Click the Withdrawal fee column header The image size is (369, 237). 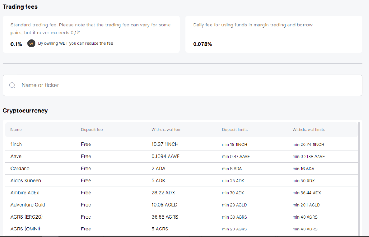tap(165, 130)
